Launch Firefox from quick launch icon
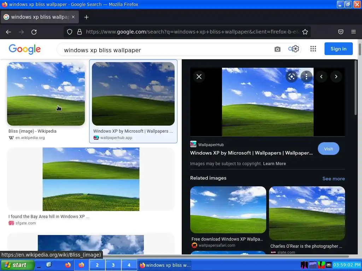Viewport: 362px width, 271px height. 68,265
